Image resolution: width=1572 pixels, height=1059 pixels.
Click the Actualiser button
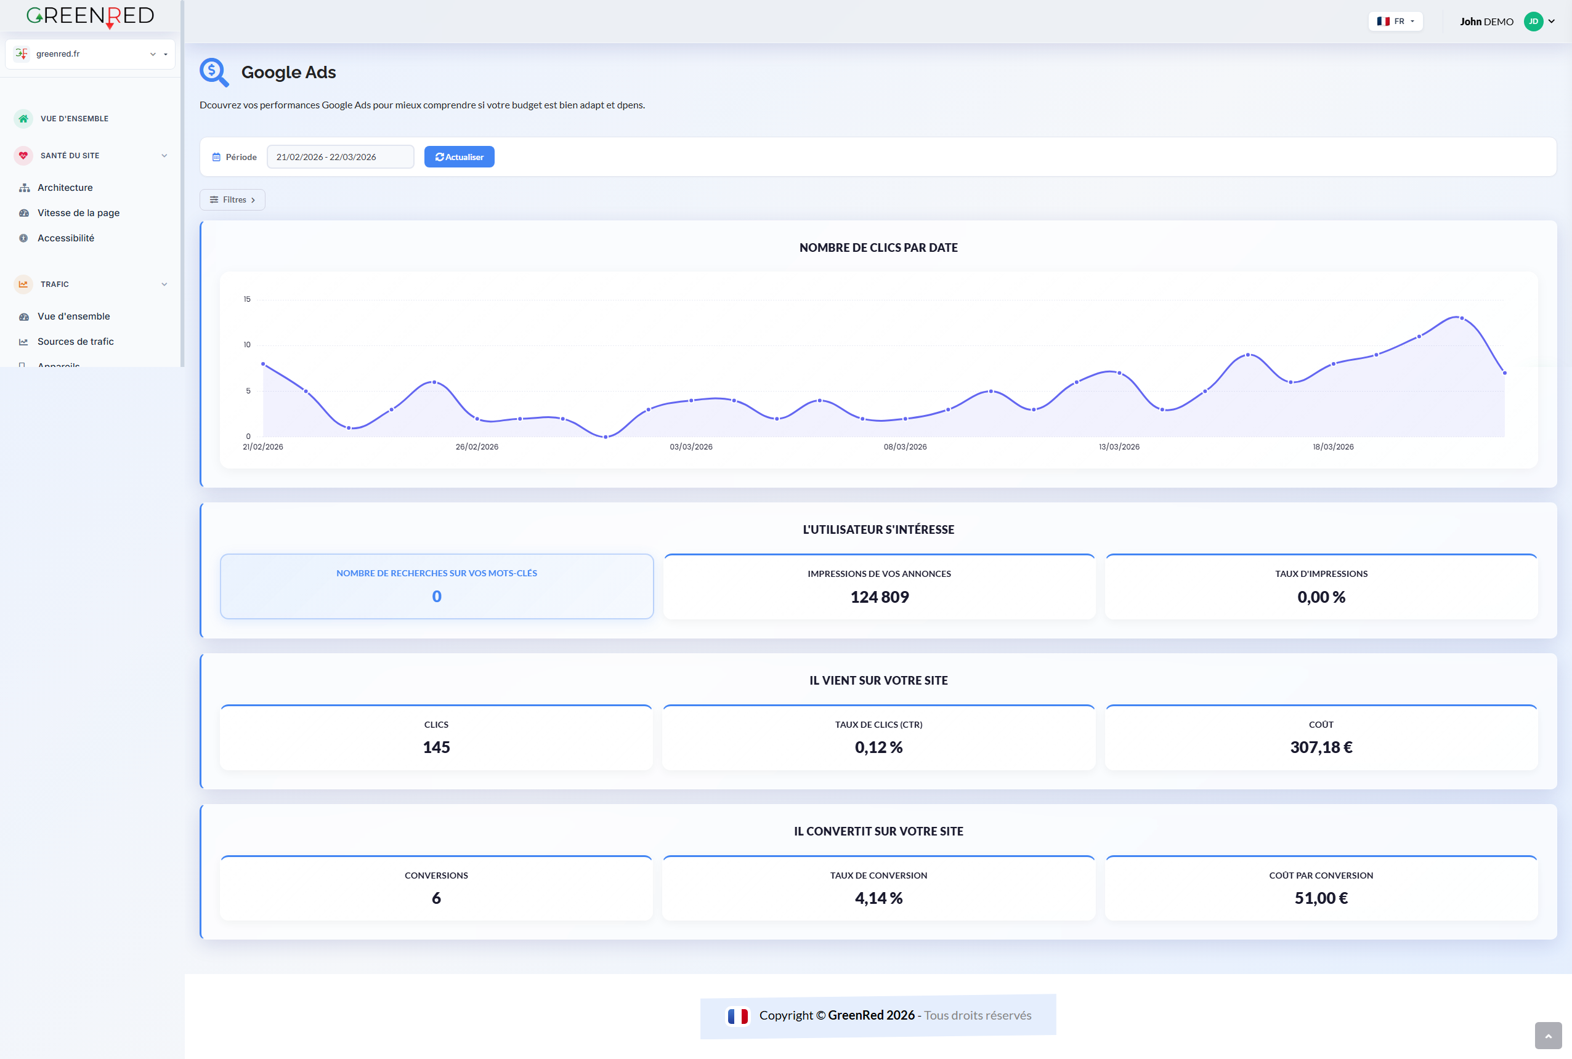coord(459,156)
